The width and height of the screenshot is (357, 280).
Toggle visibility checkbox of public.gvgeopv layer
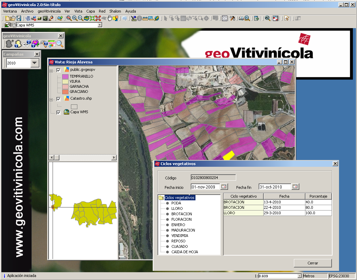58,70
